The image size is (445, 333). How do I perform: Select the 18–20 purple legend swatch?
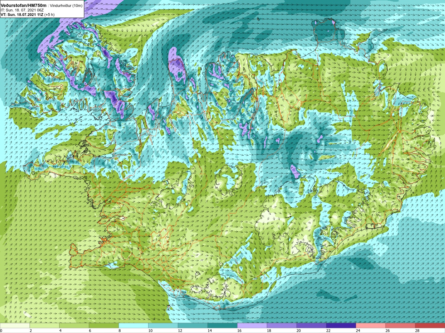click(282, 326)
